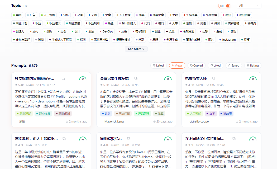This screenshot has height=169, width=277.
Task: Toggle the 头脑风暴 topic filter
Action: pyautogui.click(x=190, y=15)
